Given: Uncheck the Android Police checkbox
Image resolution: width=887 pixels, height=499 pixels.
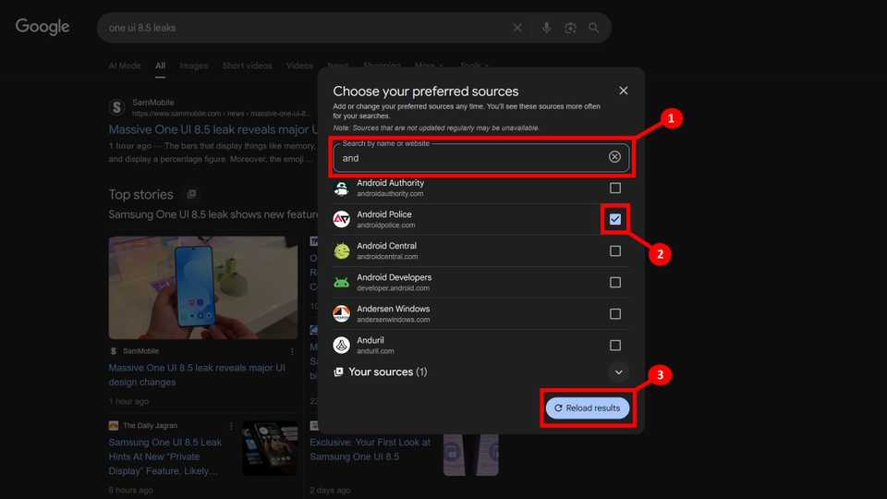Looking at the screenshot, I should (x=615, y=219).
